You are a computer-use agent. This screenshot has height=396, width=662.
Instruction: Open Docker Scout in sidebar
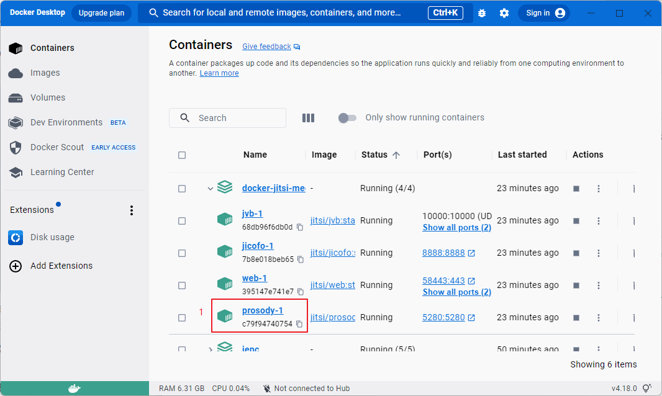pos(57,147)
